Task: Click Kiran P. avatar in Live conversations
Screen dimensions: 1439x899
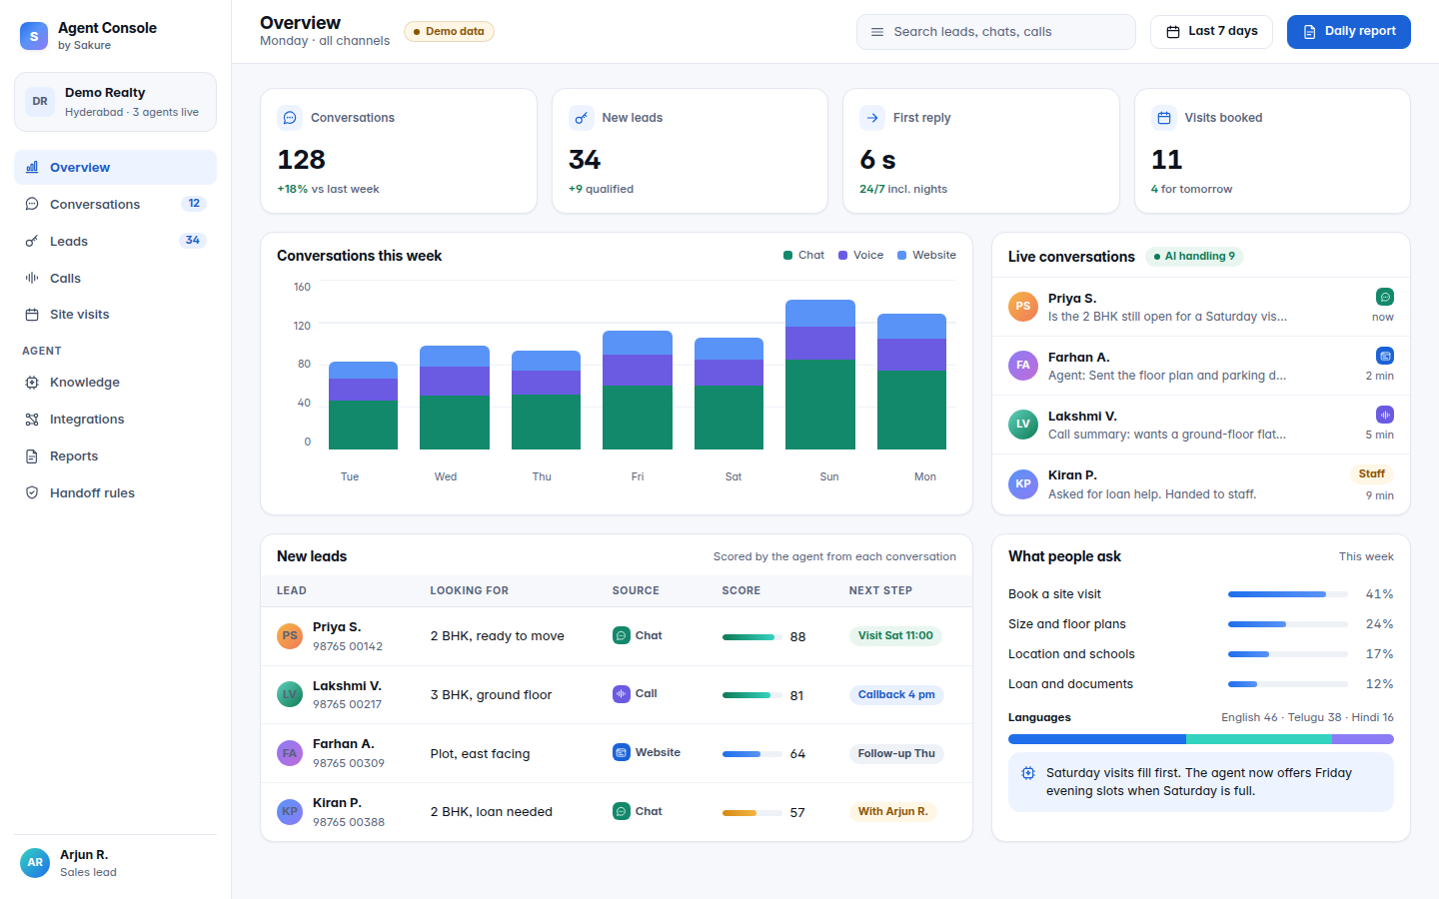Action: click(x=1023, y=484)
